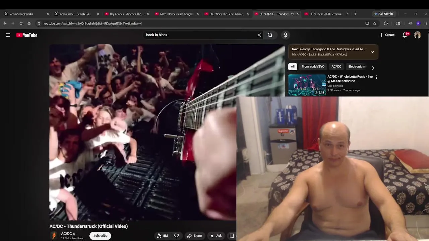This screenshot has height=241, width=429.
Task: Click 'Mix - AC/DC - Back In Black' subtitle
Action: (319, 55)
